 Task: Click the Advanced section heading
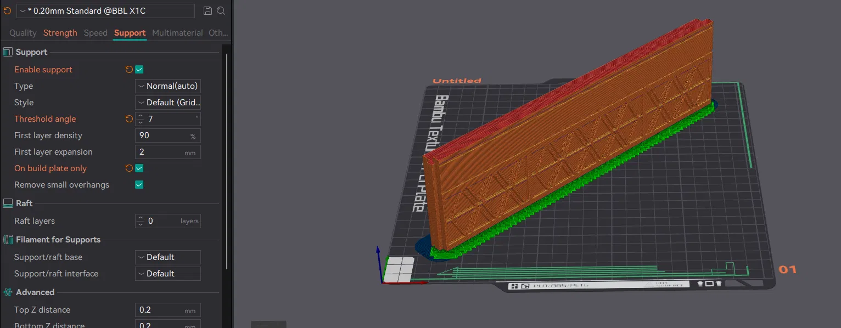[x=35, y=292]
